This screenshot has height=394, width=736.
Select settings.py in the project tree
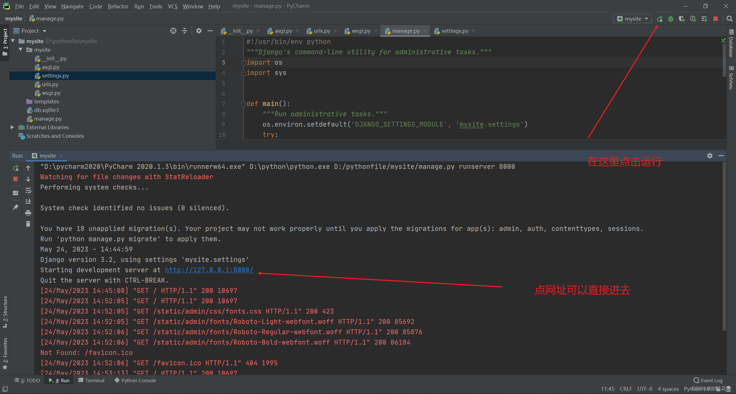coord(112,76)
